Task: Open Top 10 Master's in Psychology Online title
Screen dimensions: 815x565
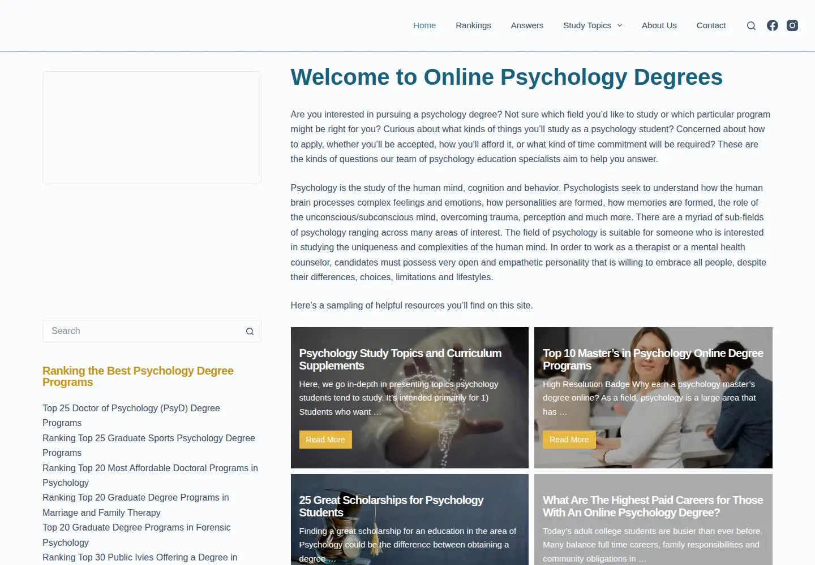Action: (653, 359)
